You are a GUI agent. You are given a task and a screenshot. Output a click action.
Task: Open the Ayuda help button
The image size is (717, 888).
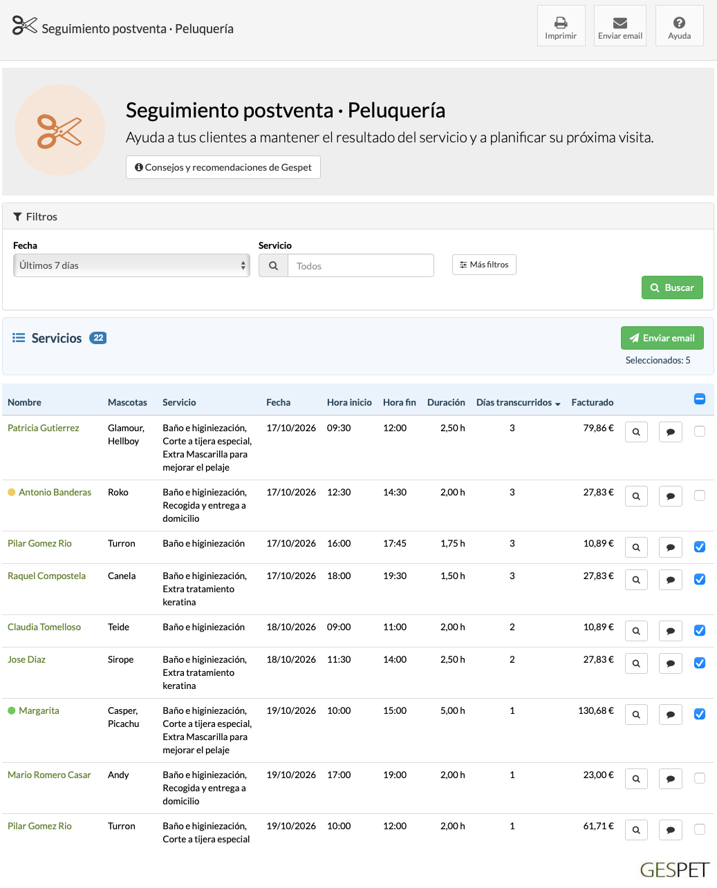(x=679, y=26)
